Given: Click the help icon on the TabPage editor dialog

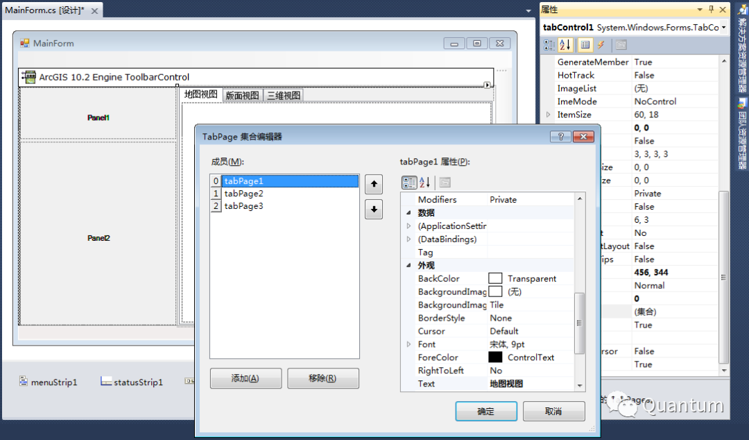Looking at the screenshot, I should point(560,136).
